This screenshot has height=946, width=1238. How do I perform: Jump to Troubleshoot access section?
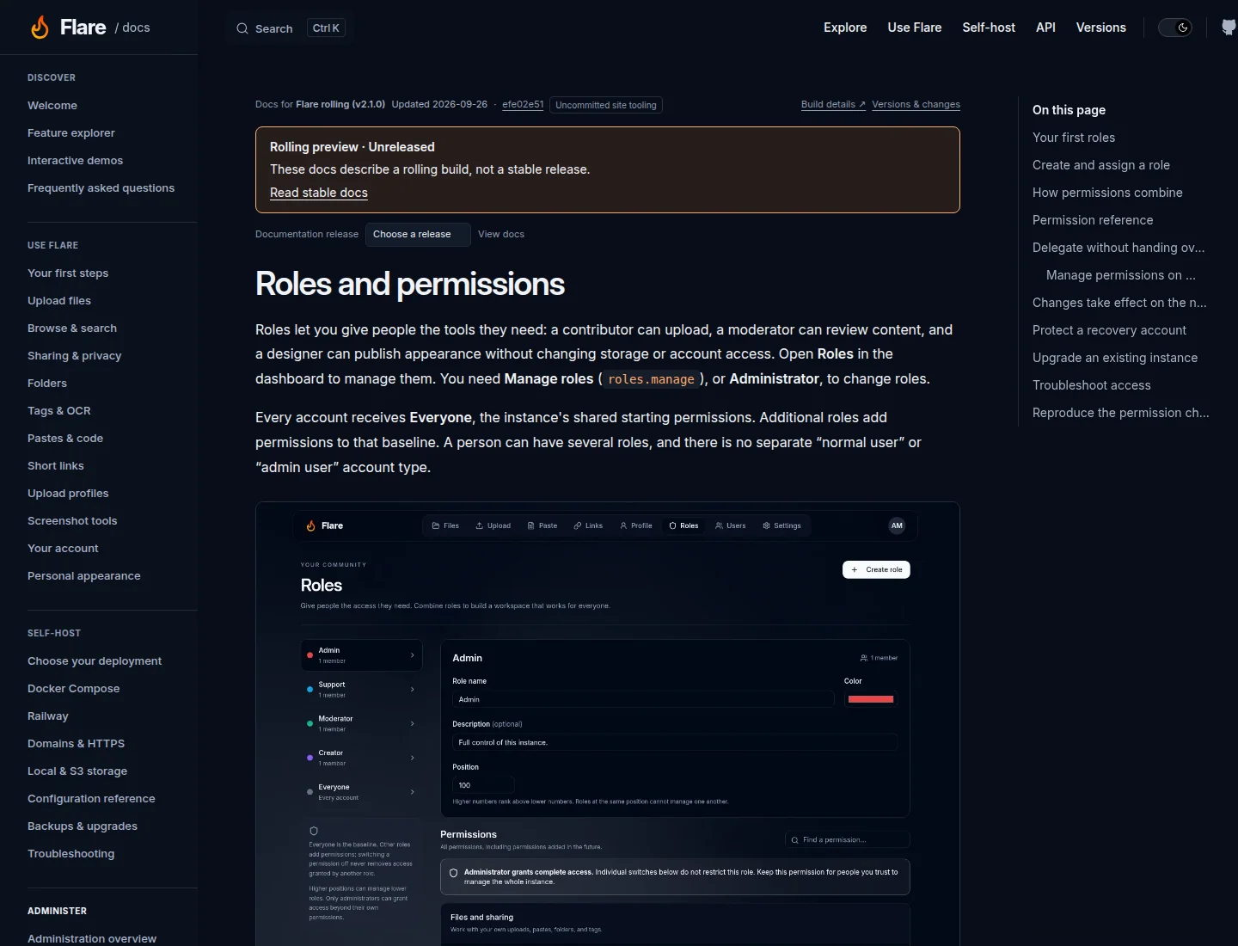[x=1091, y=385]
